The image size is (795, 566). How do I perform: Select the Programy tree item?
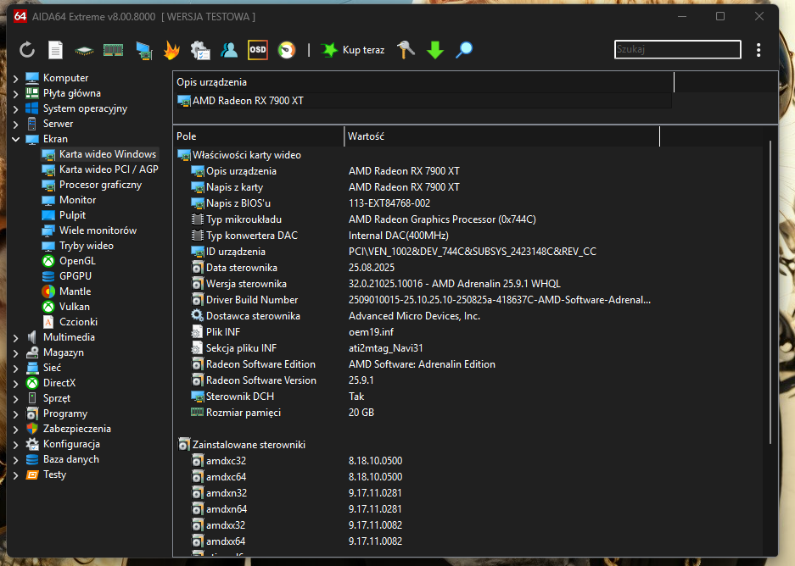(56, 413)
